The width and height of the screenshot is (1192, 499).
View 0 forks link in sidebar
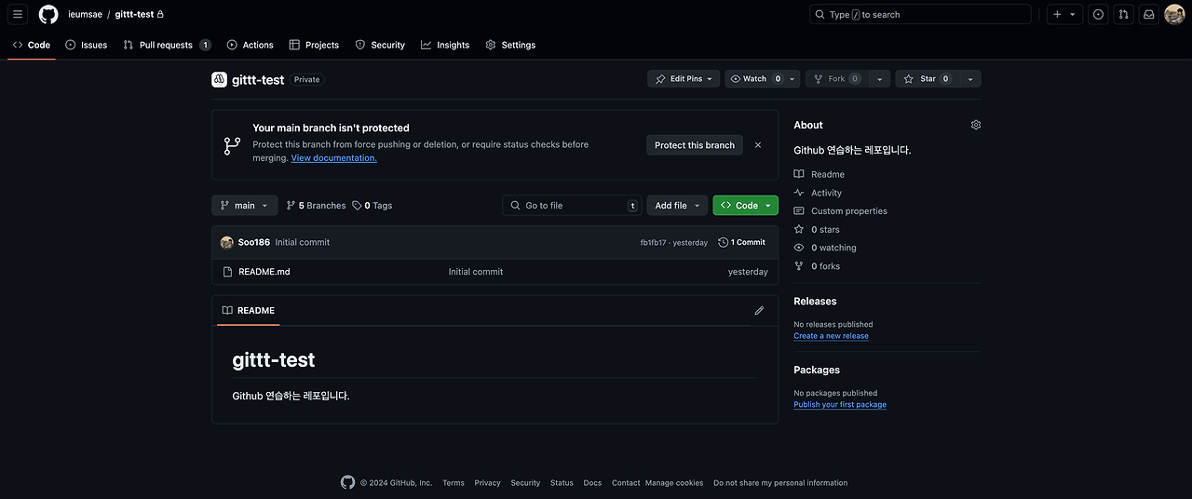click(817, 266)
